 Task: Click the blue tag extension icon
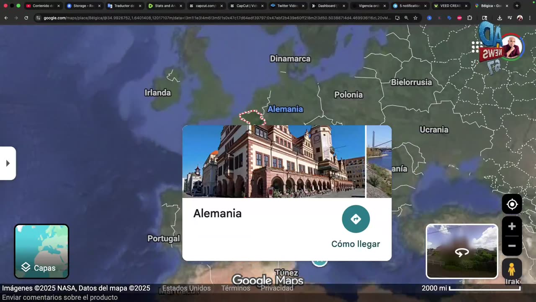pos(449,18)
